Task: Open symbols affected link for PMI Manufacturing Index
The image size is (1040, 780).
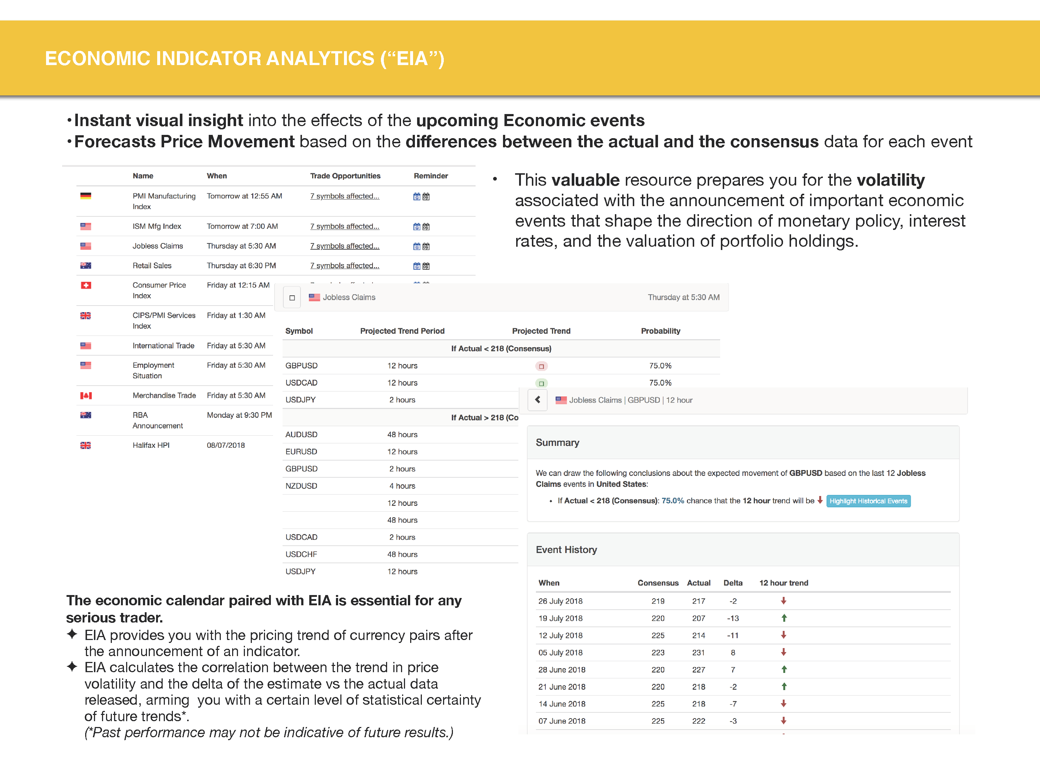Action: point(345,196)
